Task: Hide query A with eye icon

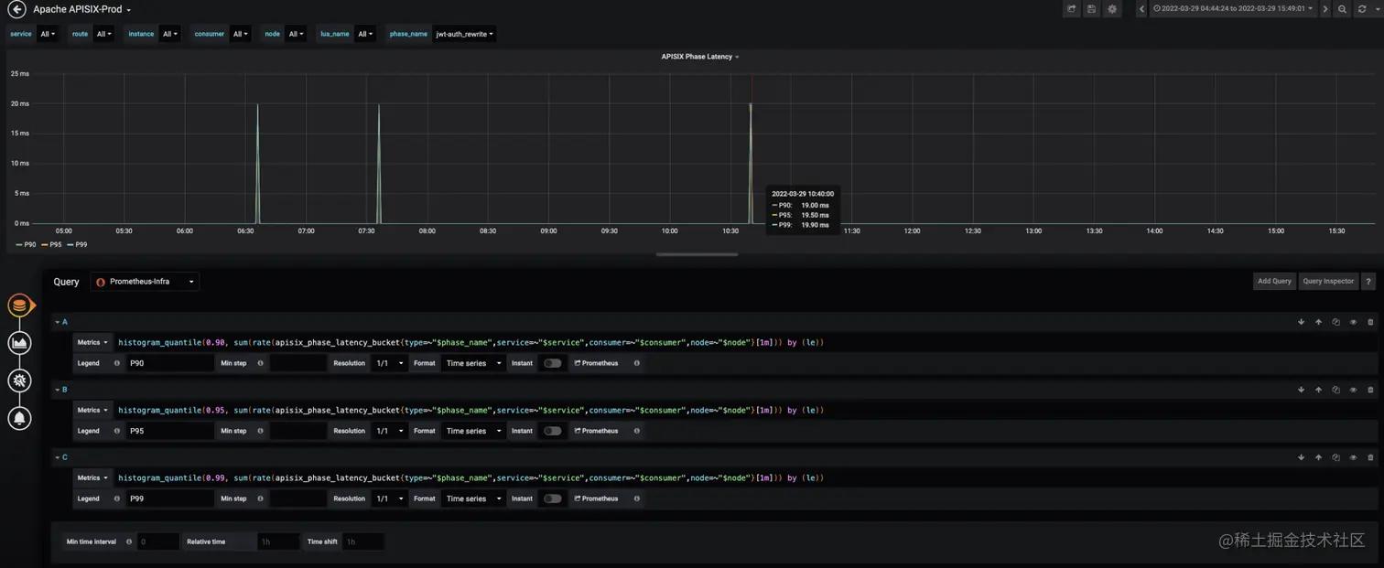Action: click(1353, 322)
